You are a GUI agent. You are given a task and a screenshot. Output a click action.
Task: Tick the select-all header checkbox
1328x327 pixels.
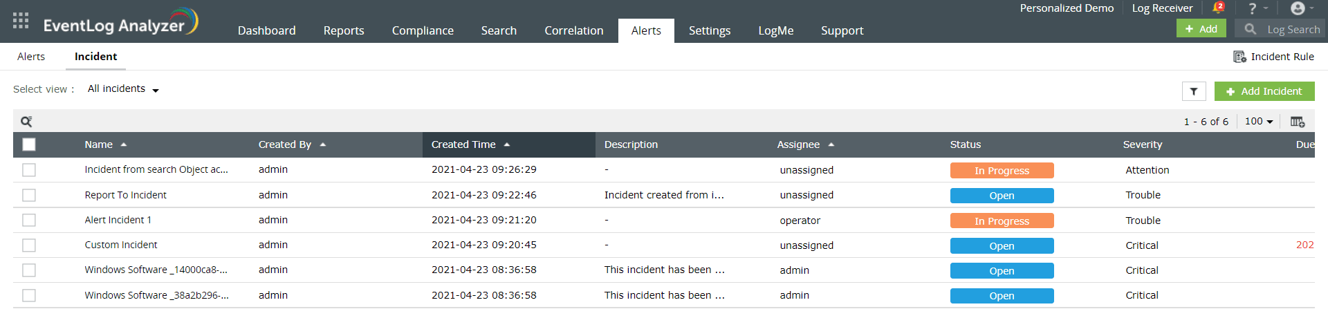click(29, 144)
